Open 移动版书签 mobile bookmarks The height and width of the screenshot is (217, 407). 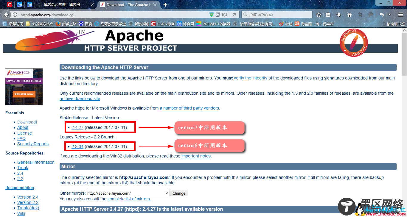point(393,24)
